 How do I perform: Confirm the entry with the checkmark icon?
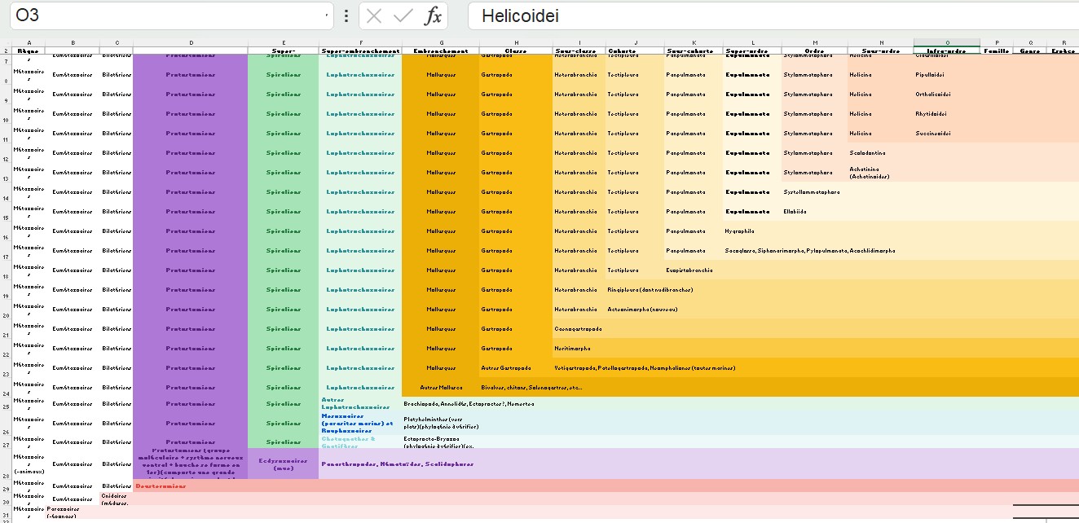(x=403, y=15)
